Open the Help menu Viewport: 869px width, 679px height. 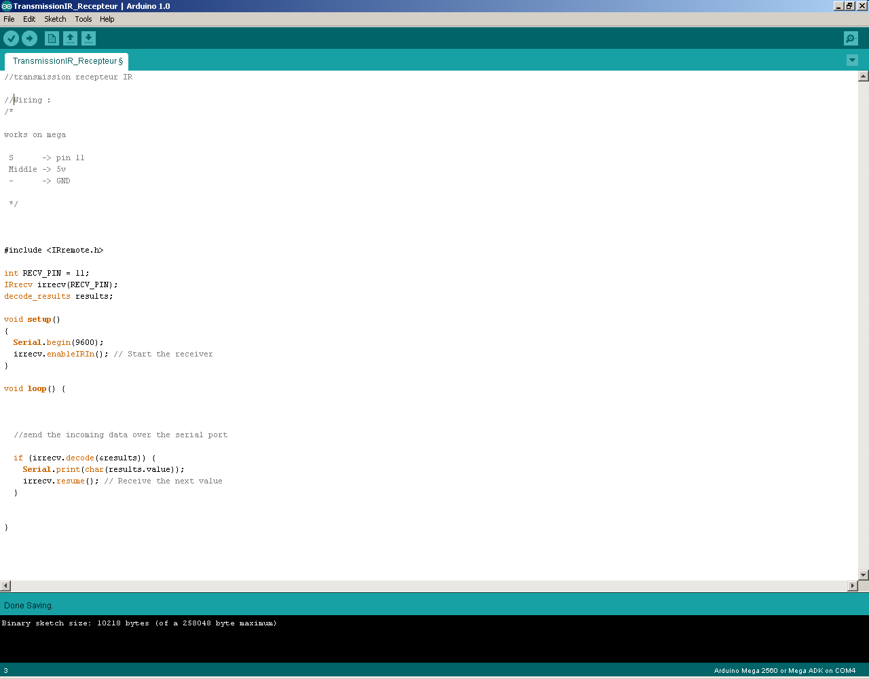pyautogui.click(x=107, y=19)
